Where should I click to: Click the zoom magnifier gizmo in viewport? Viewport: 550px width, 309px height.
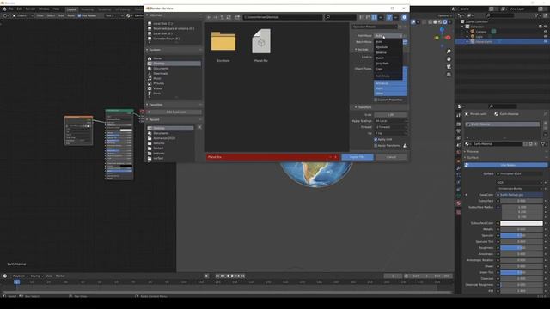[x=449, y=51]
